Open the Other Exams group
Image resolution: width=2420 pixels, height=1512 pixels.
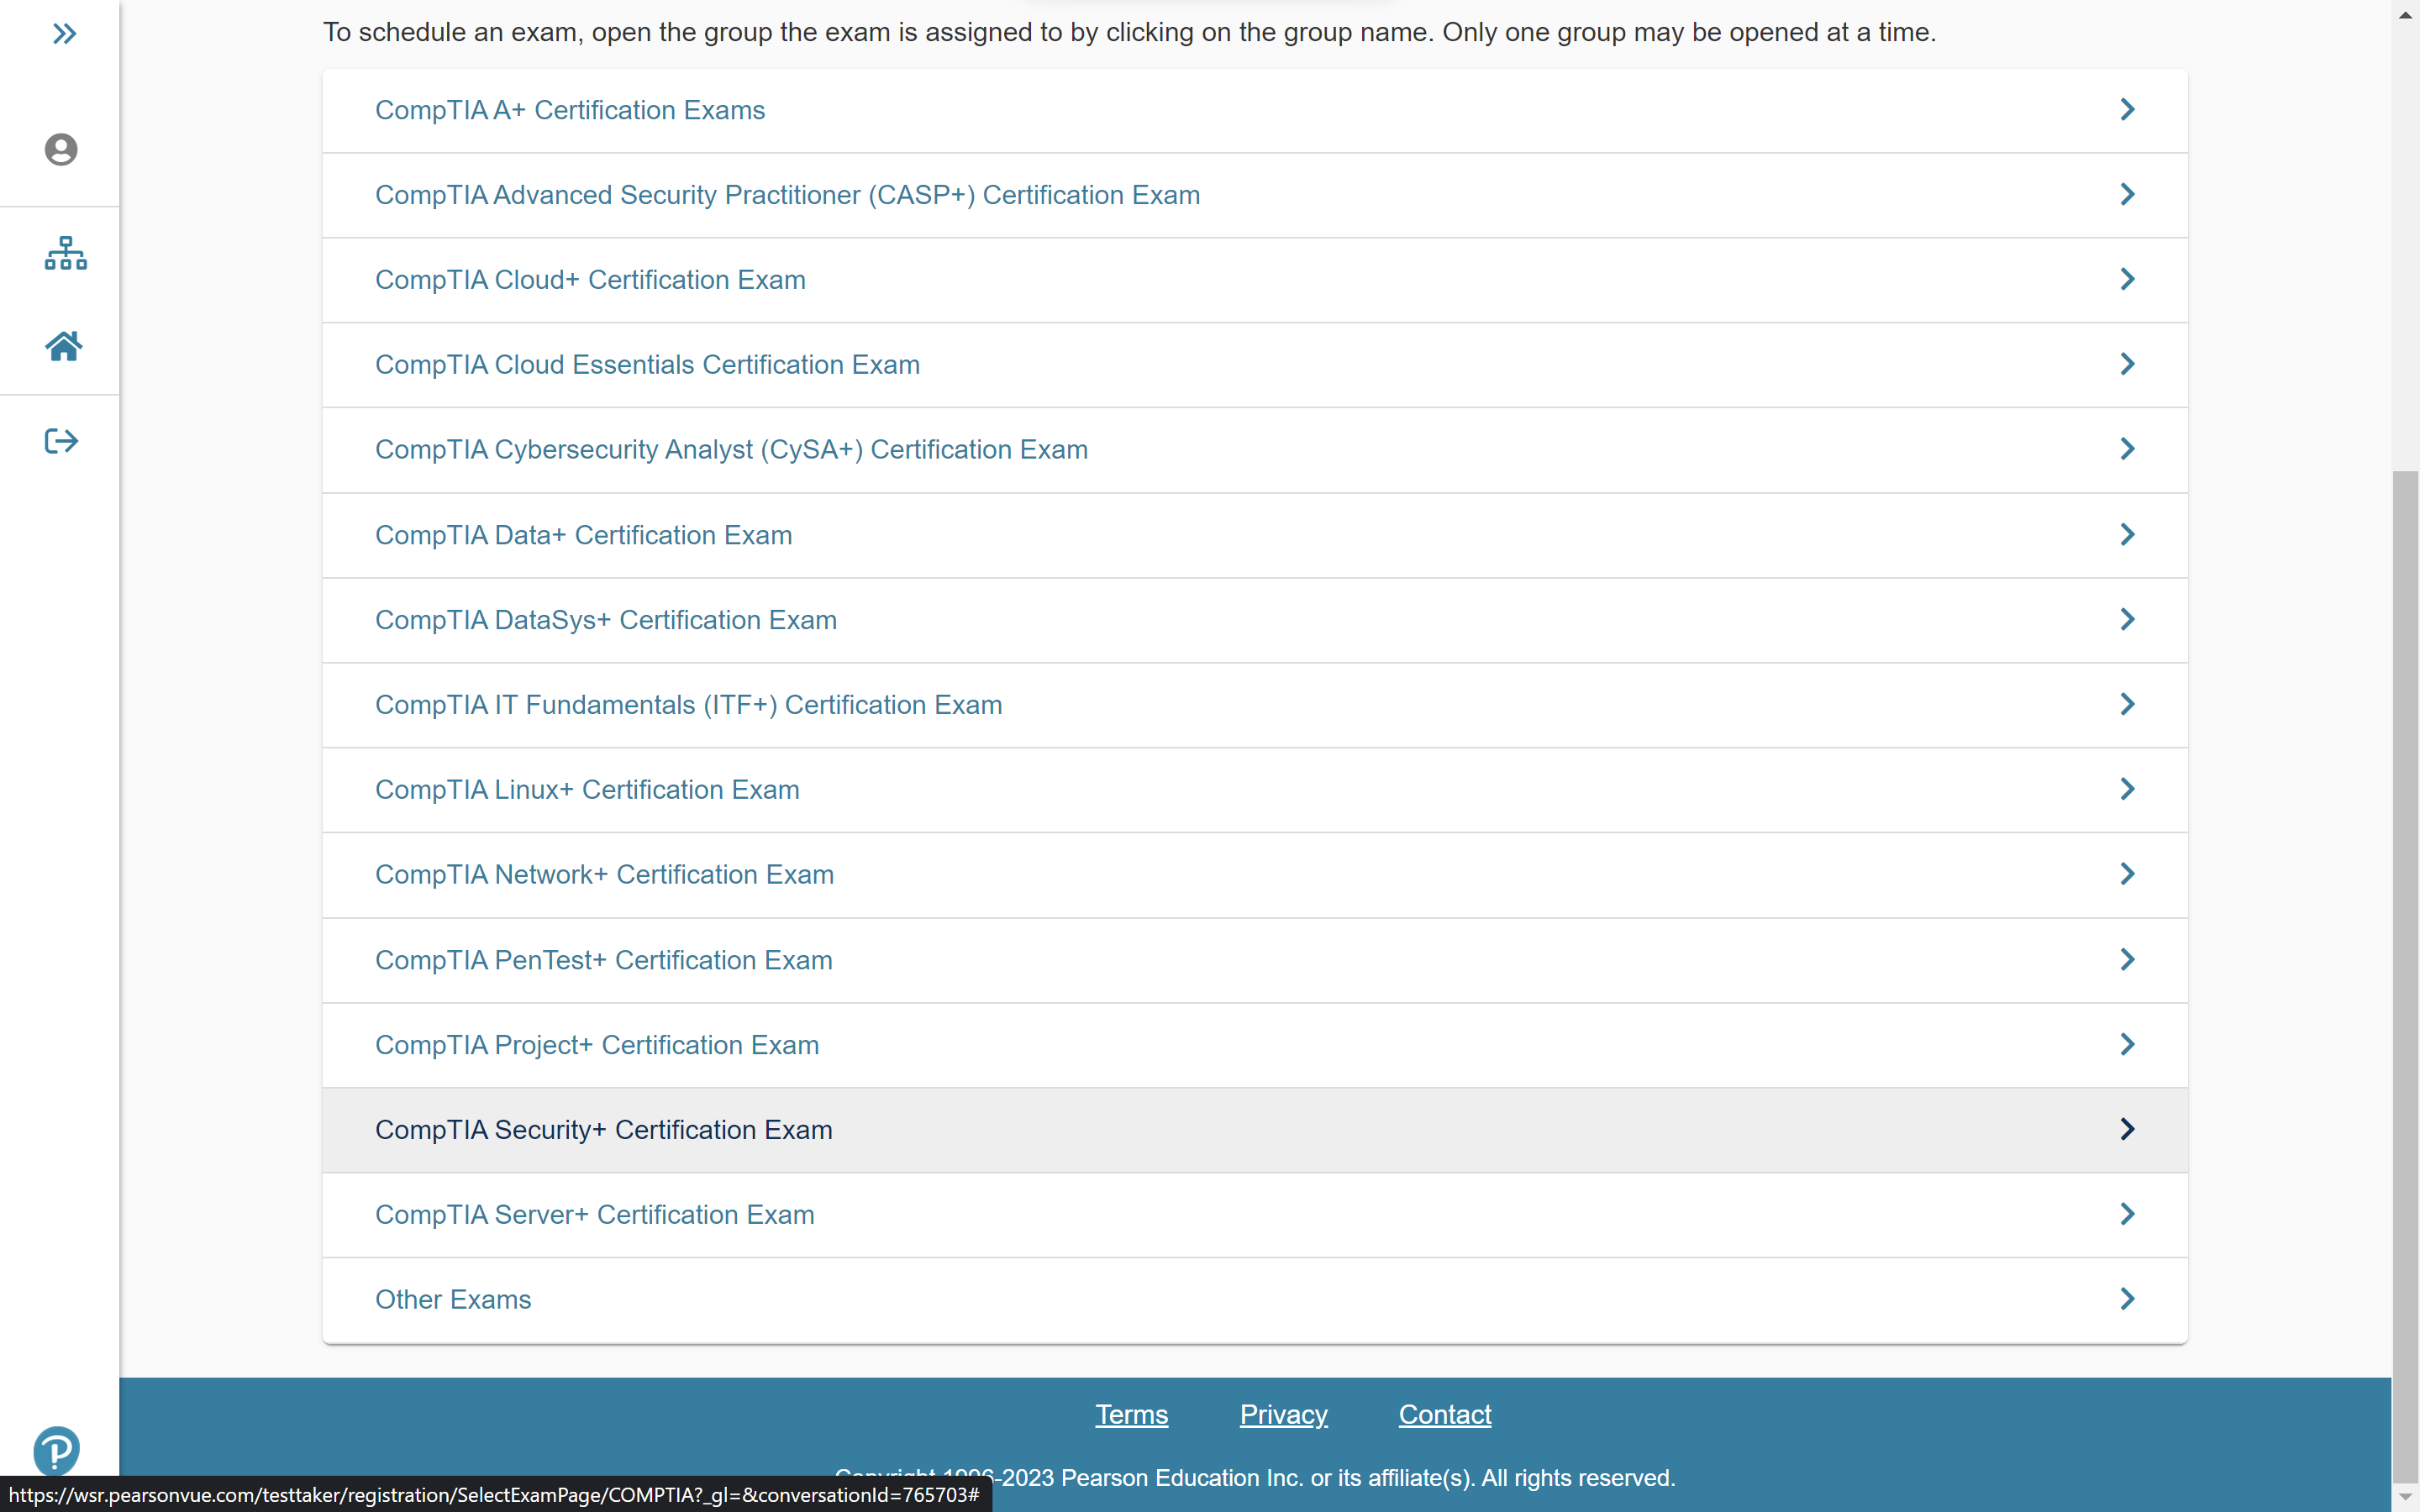(x=1254, y=1300)
